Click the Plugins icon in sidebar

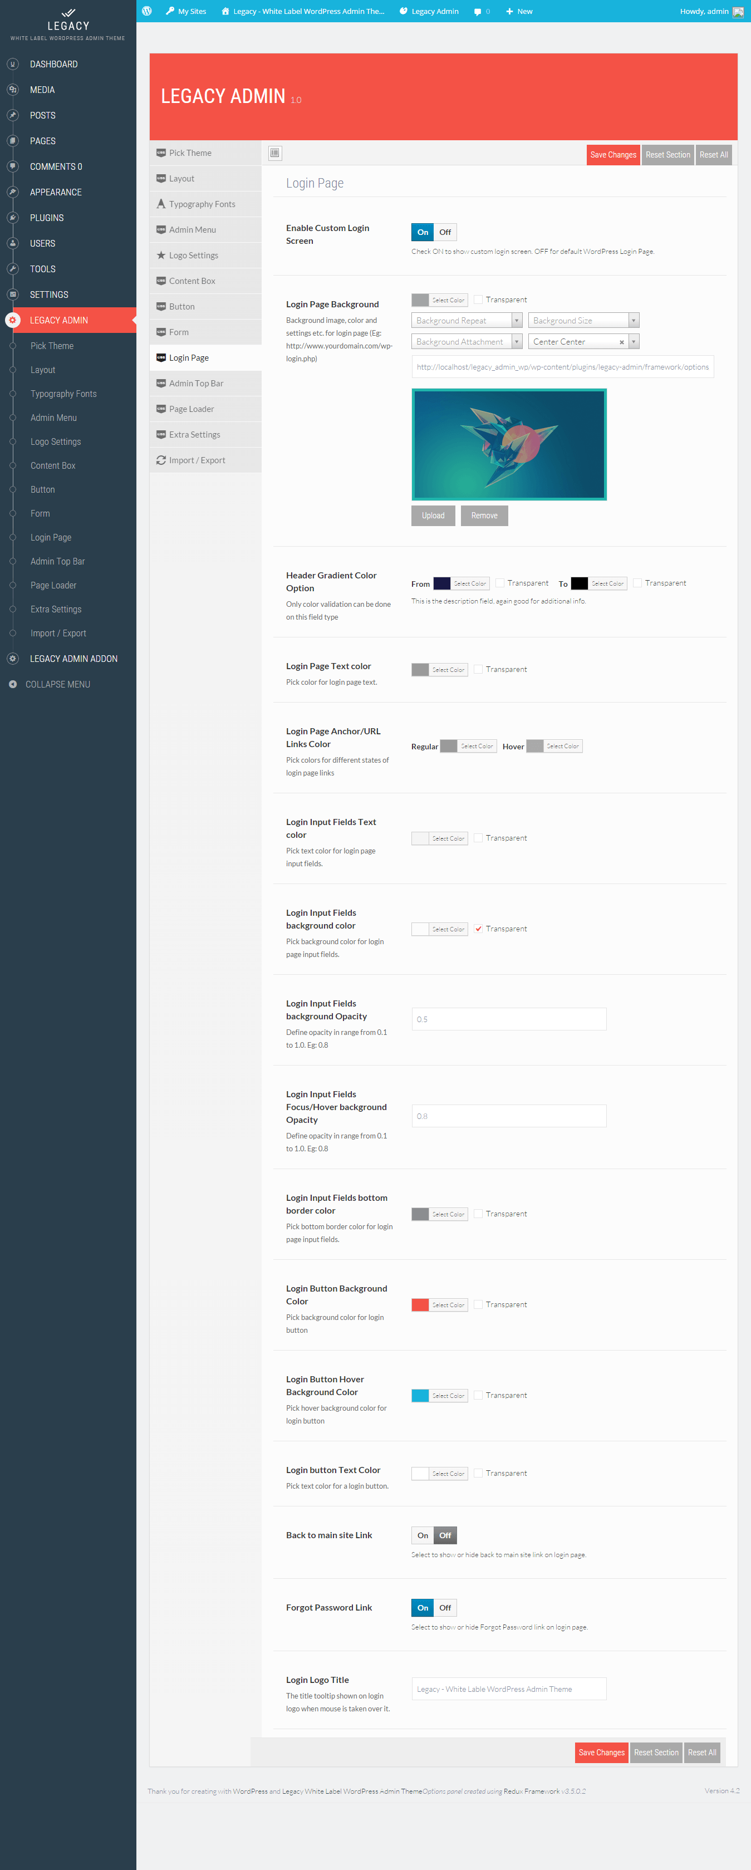(12, 218)
